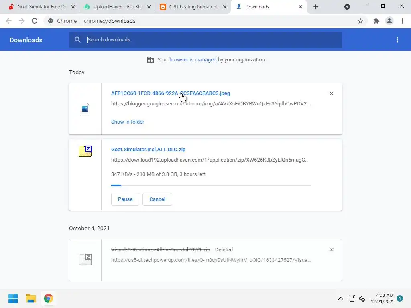411x308 pixels.
Task: Show hidden system tray icons
Action: (340, 298)
